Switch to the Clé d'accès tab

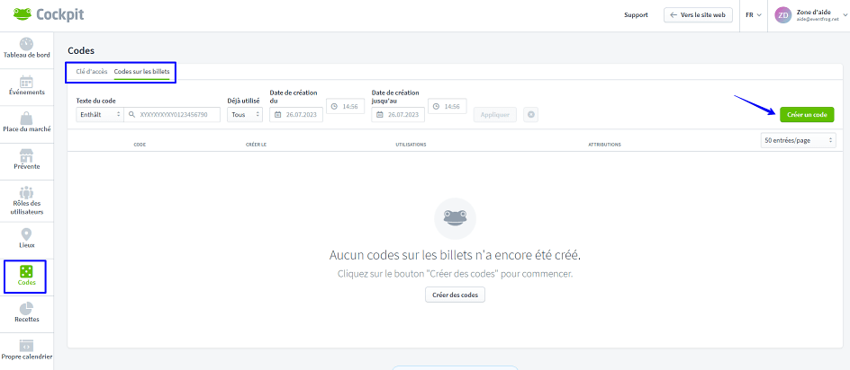pos(91,71)
